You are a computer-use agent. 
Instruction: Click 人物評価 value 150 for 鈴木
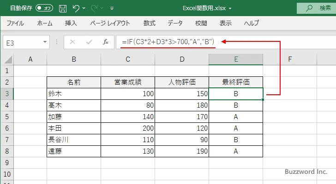[182, 94]
